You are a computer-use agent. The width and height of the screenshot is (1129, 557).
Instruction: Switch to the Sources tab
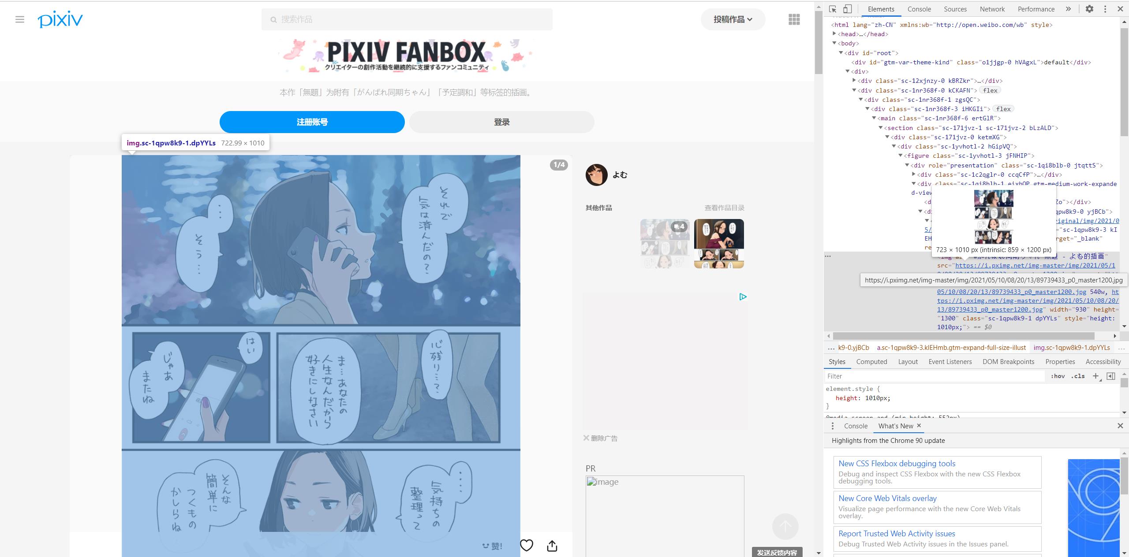point(955,9)
